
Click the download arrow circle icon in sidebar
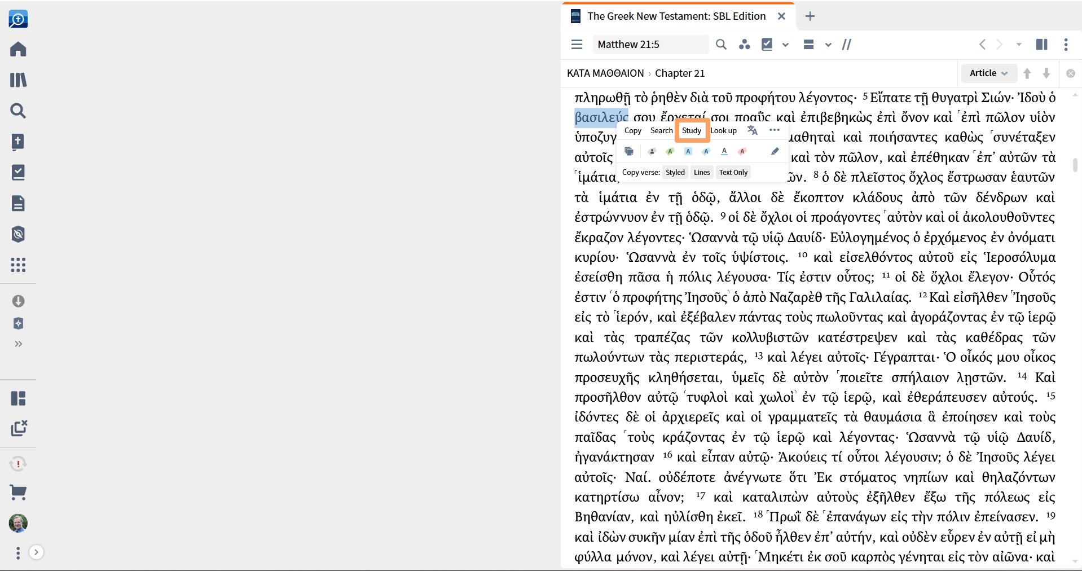(18, 301)
